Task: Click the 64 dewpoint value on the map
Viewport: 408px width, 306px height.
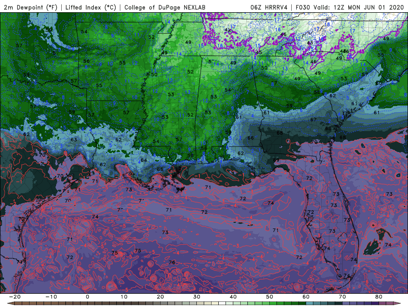Action: click(144, 160)
